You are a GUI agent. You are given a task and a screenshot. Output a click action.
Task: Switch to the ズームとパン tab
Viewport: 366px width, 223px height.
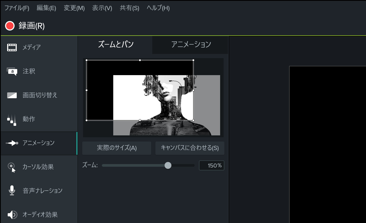click(x=115, y=44)
